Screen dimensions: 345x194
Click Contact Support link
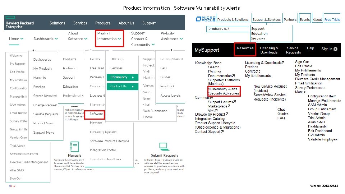coord(209,131)
